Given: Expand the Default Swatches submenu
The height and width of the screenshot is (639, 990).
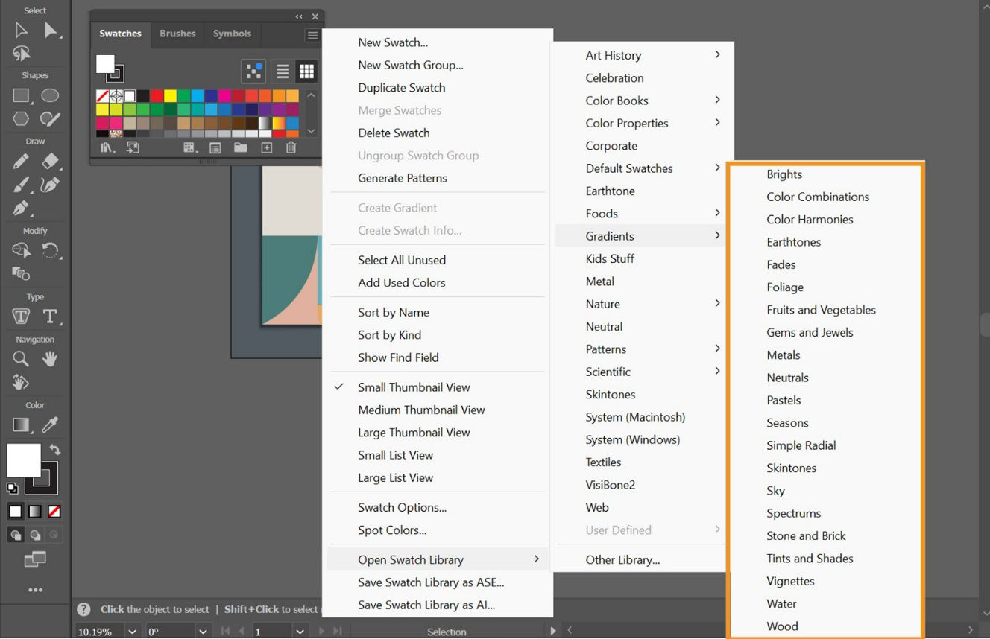Looking at the screenshot, I should coord(628,168).
